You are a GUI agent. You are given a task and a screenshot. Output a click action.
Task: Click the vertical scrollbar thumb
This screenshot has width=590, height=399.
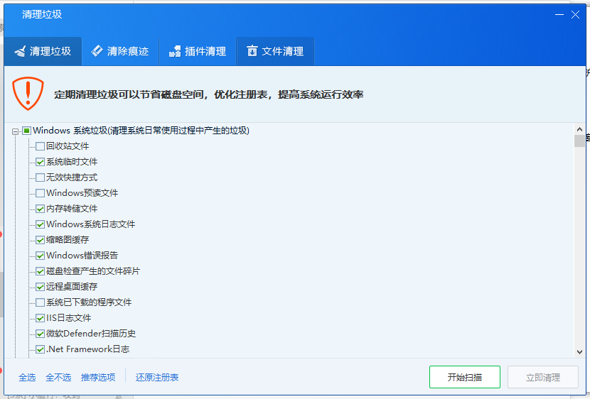coord(579,141)
